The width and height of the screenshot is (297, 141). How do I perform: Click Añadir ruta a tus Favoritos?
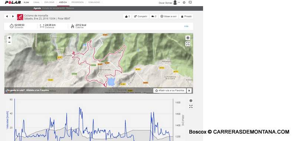[x=170, y=91]
